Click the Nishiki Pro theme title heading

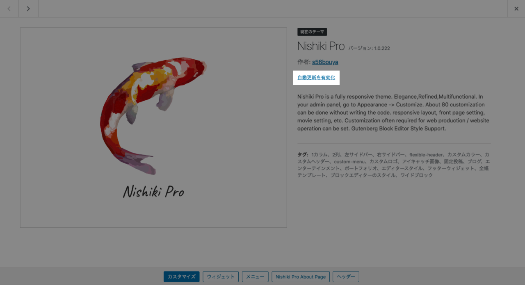click(x=321, y=46)
